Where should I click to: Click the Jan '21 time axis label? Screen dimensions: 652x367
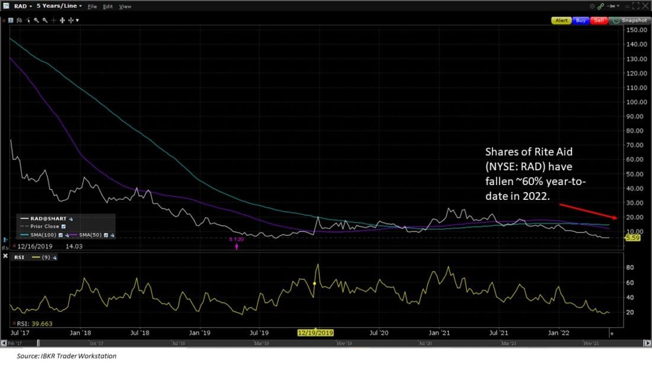pos(439,333)
